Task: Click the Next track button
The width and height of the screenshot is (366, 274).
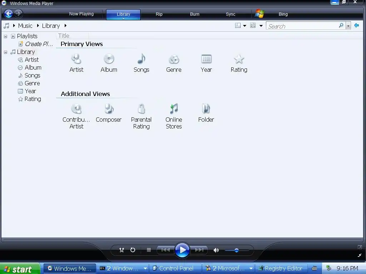Action: pyautogui.click(x=199, y=250)
